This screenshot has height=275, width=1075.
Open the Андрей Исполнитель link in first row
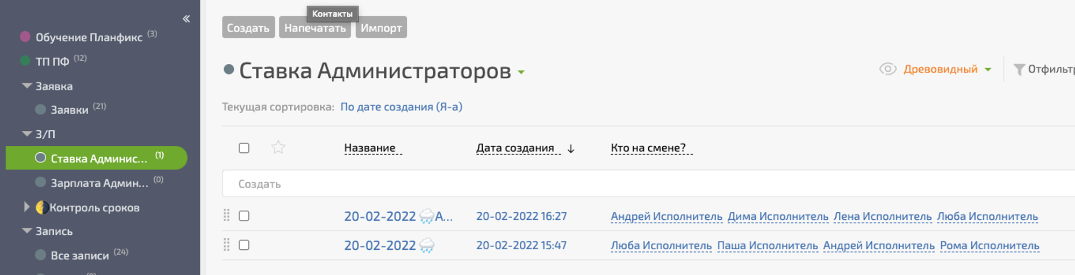point(666,217)
